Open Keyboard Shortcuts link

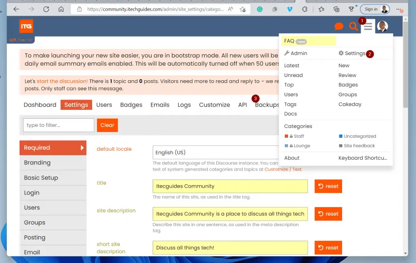[363, 158]
